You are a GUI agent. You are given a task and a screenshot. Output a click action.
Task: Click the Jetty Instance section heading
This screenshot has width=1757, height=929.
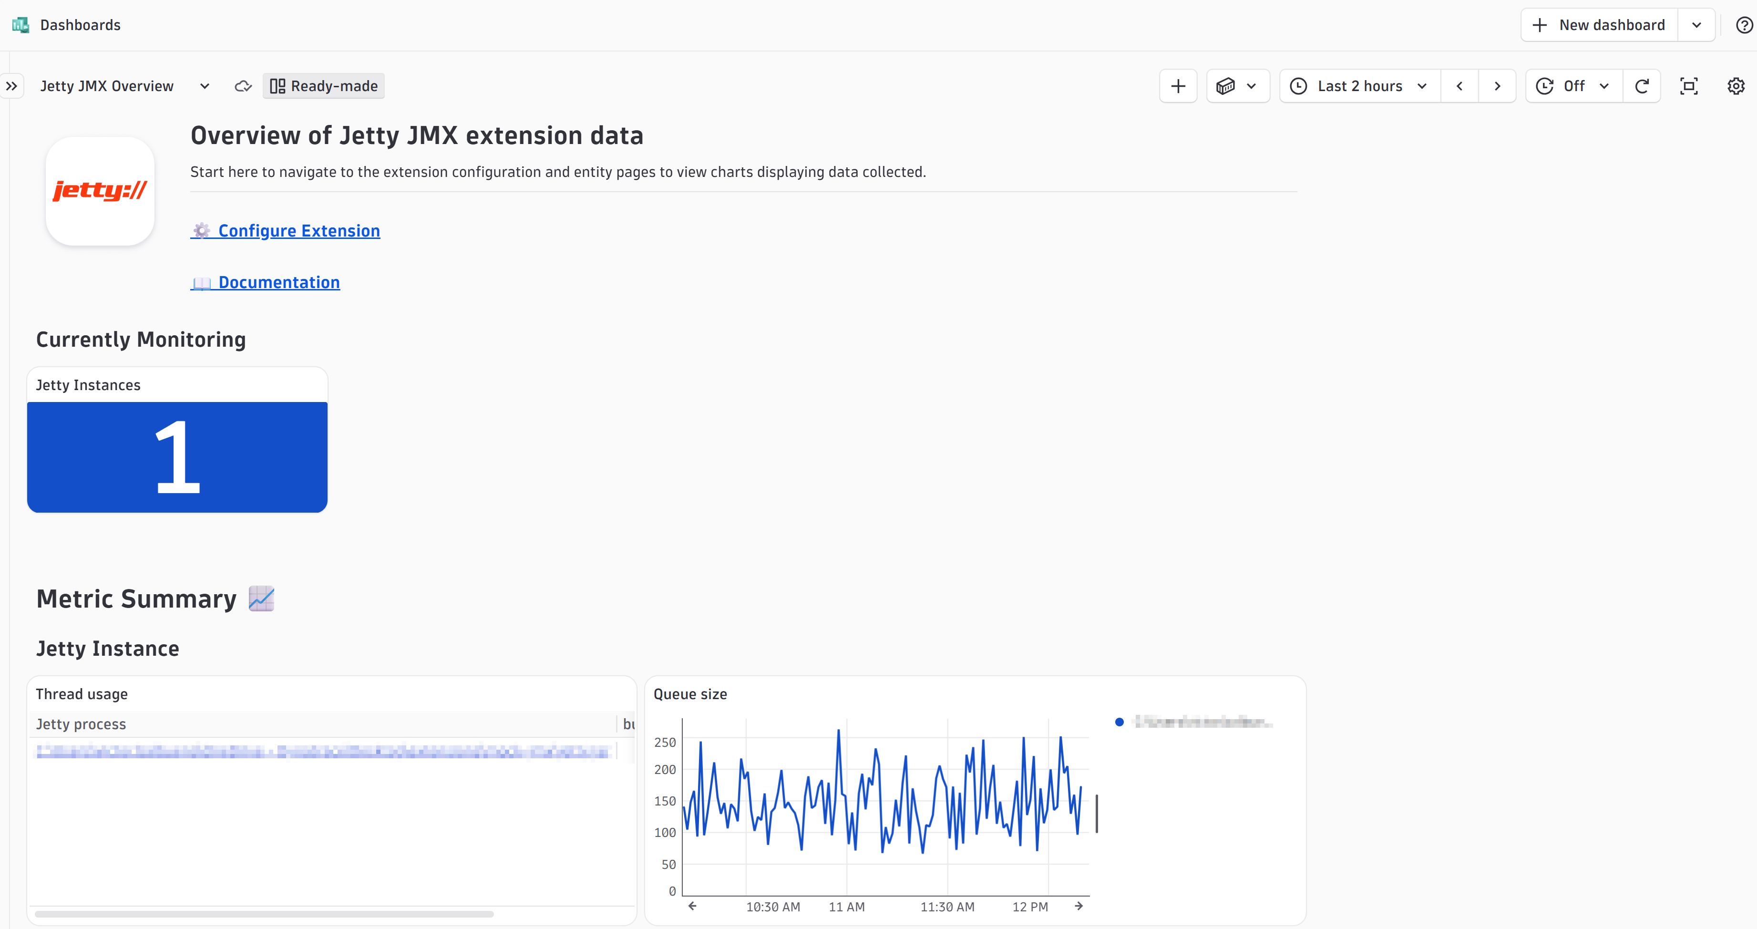pyautogui.click(x=108, y=649)
